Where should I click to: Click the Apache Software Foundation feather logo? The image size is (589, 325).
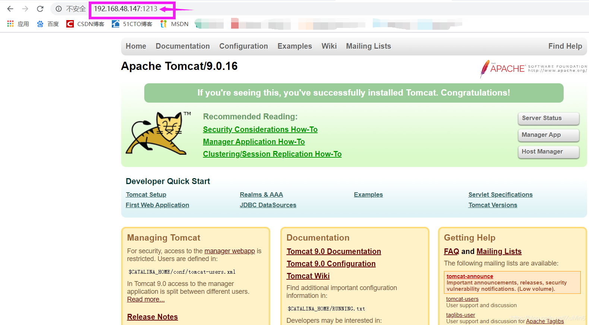click(x=533, y=69)
